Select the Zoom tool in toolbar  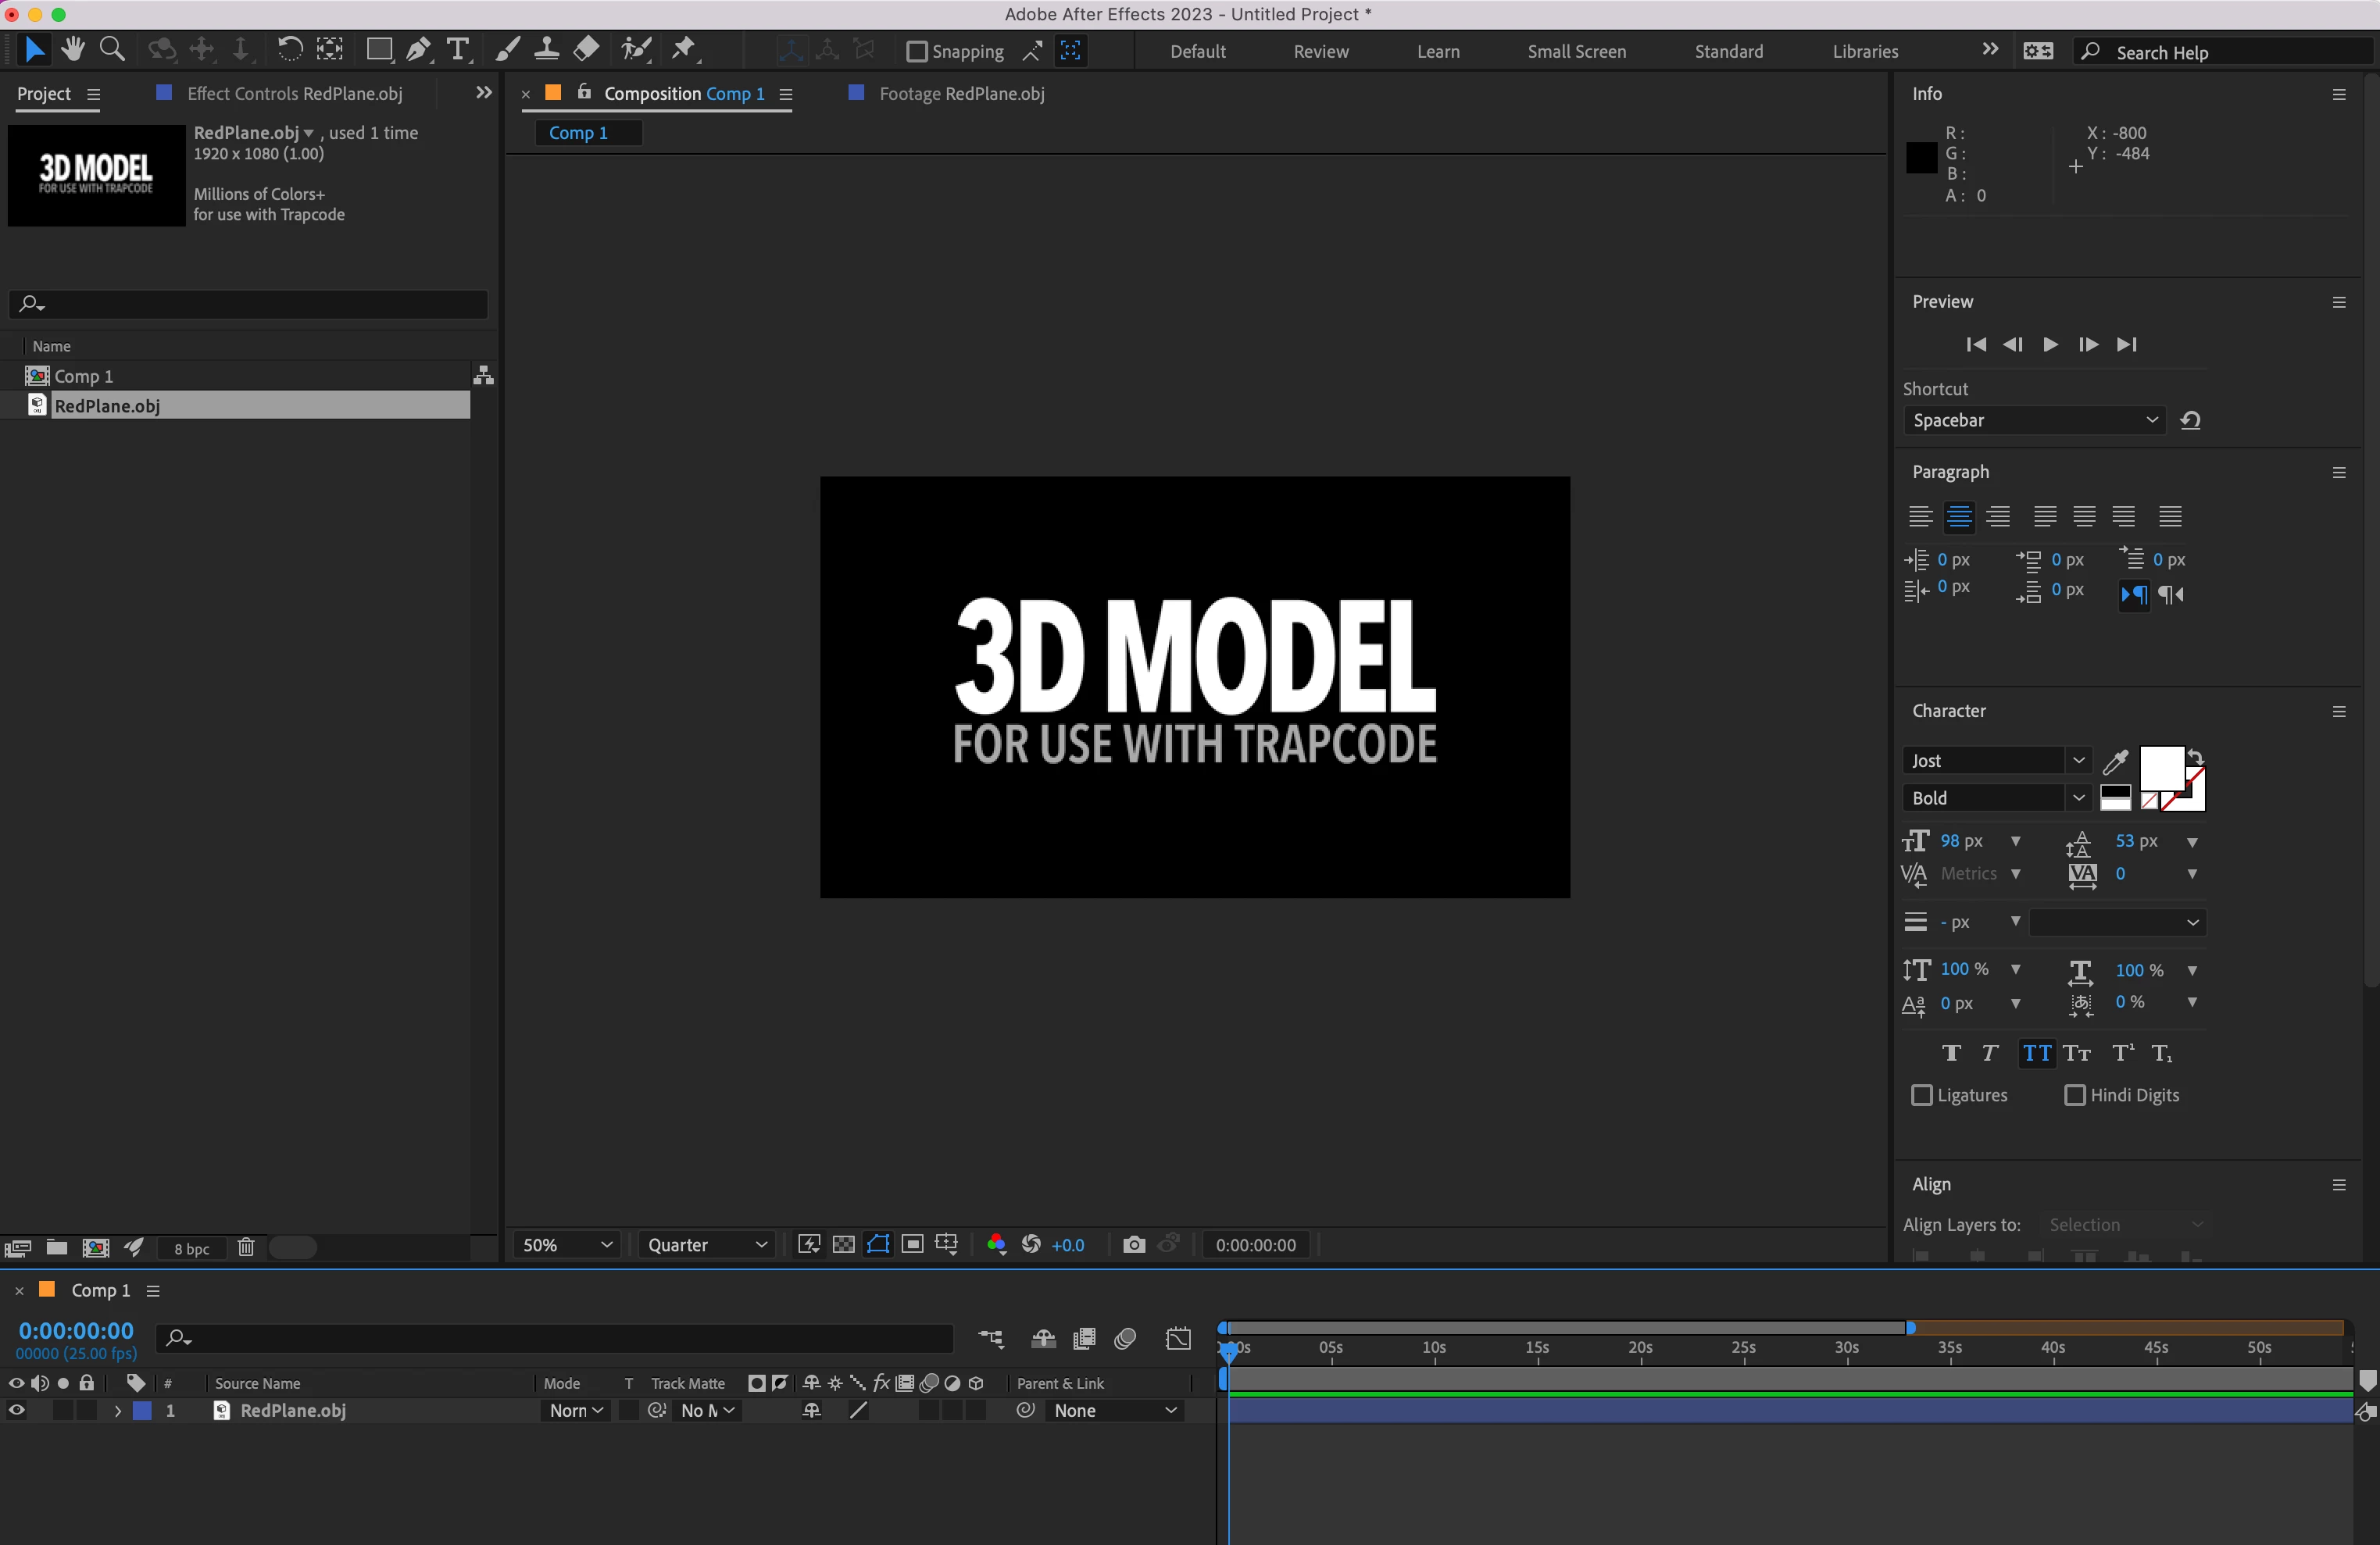pos(112,49)
